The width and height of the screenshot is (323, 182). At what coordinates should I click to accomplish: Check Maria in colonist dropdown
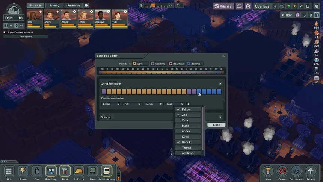coord(188,126)
